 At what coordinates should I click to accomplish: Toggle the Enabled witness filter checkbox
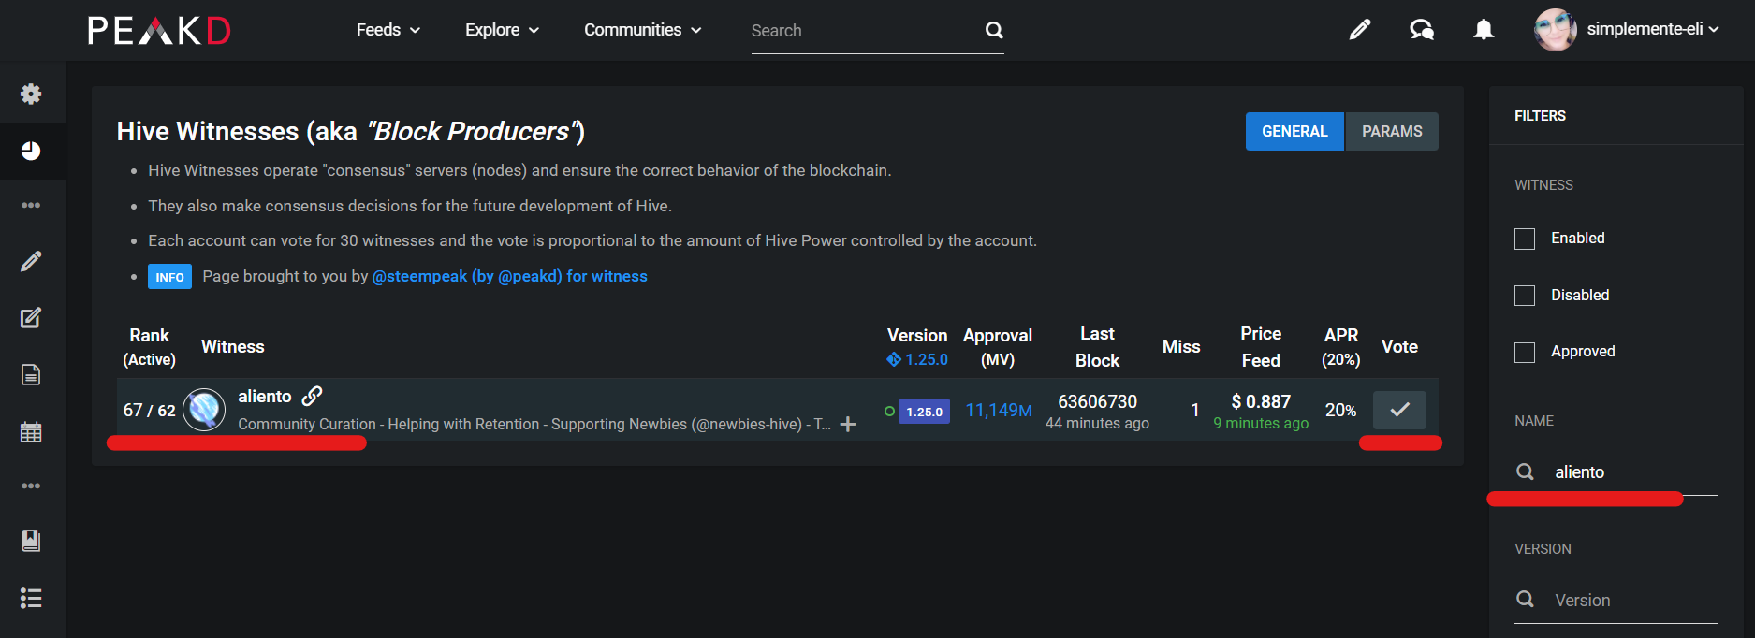[1525, 239]
